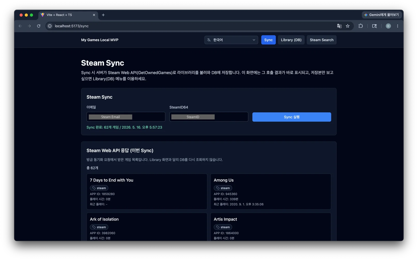The width and height of the screenshot is (418, 260).
Task: Click the steam tag on 7 Days to End with You
Action: tap(99, 188)
